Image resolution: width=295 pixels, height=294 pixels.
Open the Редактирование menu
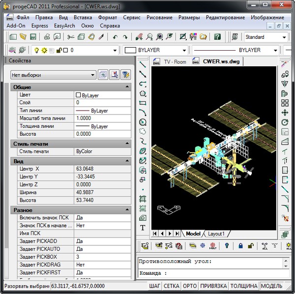[x=225, y=18]
